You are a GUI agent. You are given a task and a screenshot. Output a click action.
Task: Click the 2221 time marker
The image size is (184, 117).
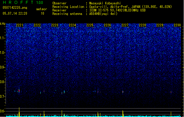(20, 25)
